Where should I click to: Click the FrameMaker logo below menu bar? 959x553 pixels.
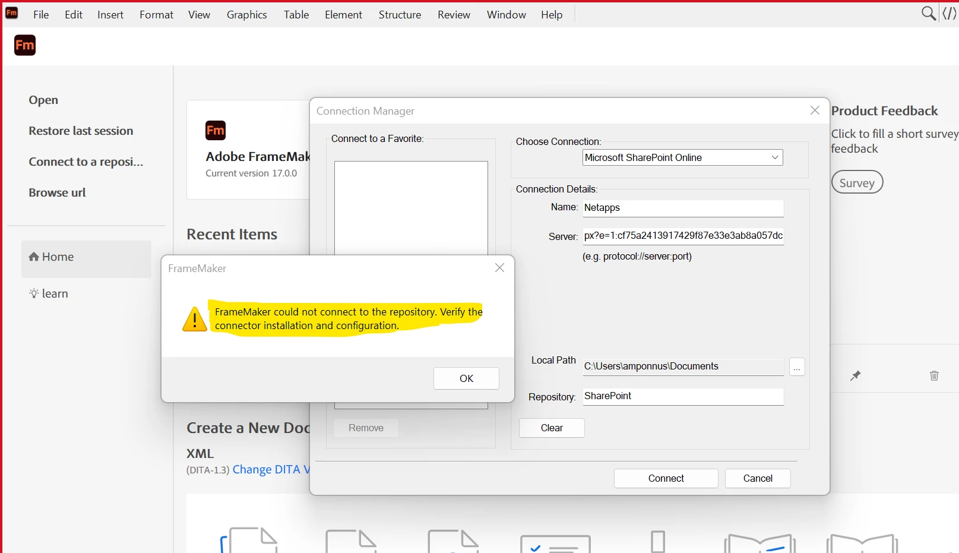[25, 45]
